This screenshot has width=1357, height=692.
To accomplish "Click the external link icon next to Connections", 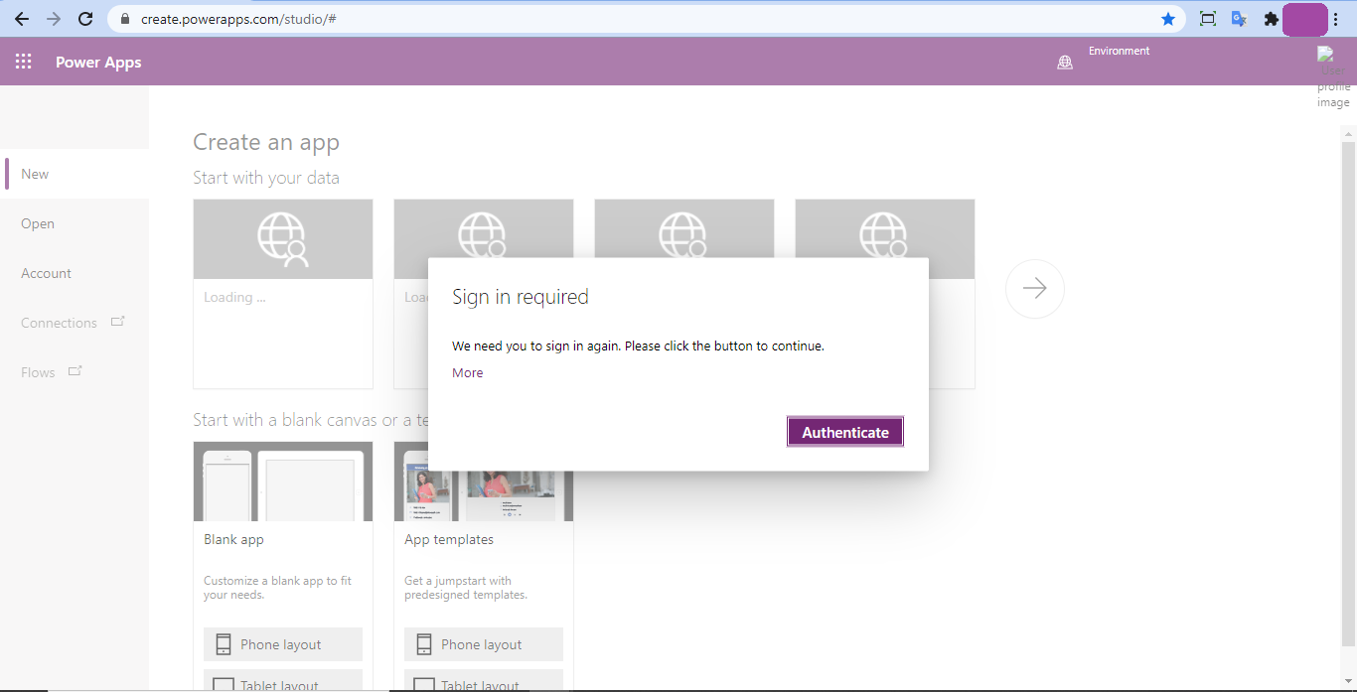I will 117,320.
